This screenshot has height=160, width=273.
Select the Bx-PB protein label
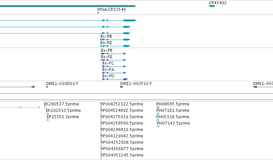tap(107, 50)
